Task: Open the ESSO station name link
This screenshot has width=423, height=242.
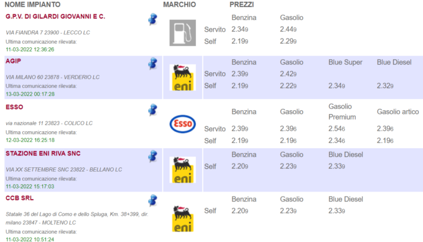Action: (x=14, y=107)
